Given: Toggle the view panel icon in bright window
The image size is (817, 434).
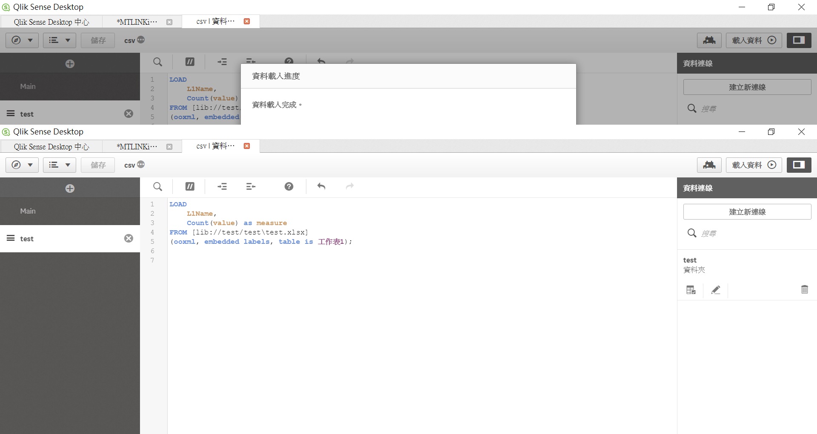Looking at the screenshot, I should pyautogui.click(x=799, y=165).
